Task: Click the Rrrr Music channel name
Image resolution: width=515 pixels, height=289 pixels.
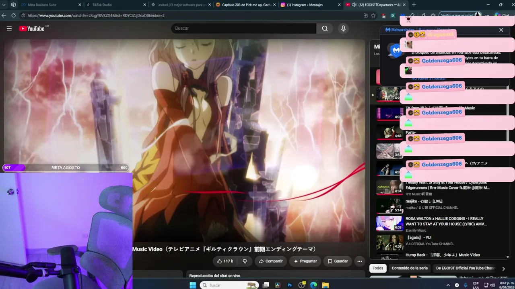Action: pos(420,194)
